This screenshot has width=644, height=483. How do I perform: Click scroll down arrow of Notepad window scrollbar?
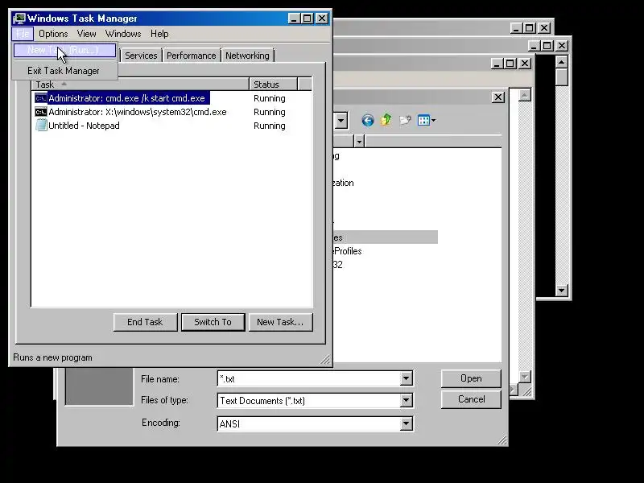pyautogui.click(x=525, y=377)
